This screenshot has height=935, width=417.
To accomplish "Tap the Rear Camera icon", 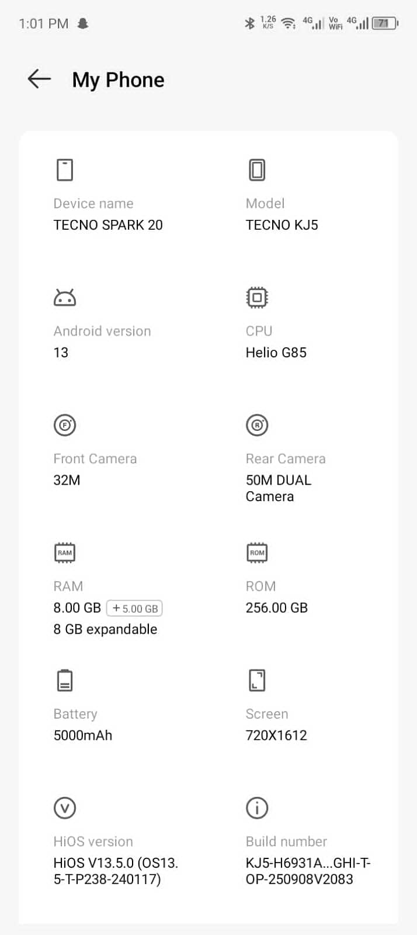I will [257, 425].
